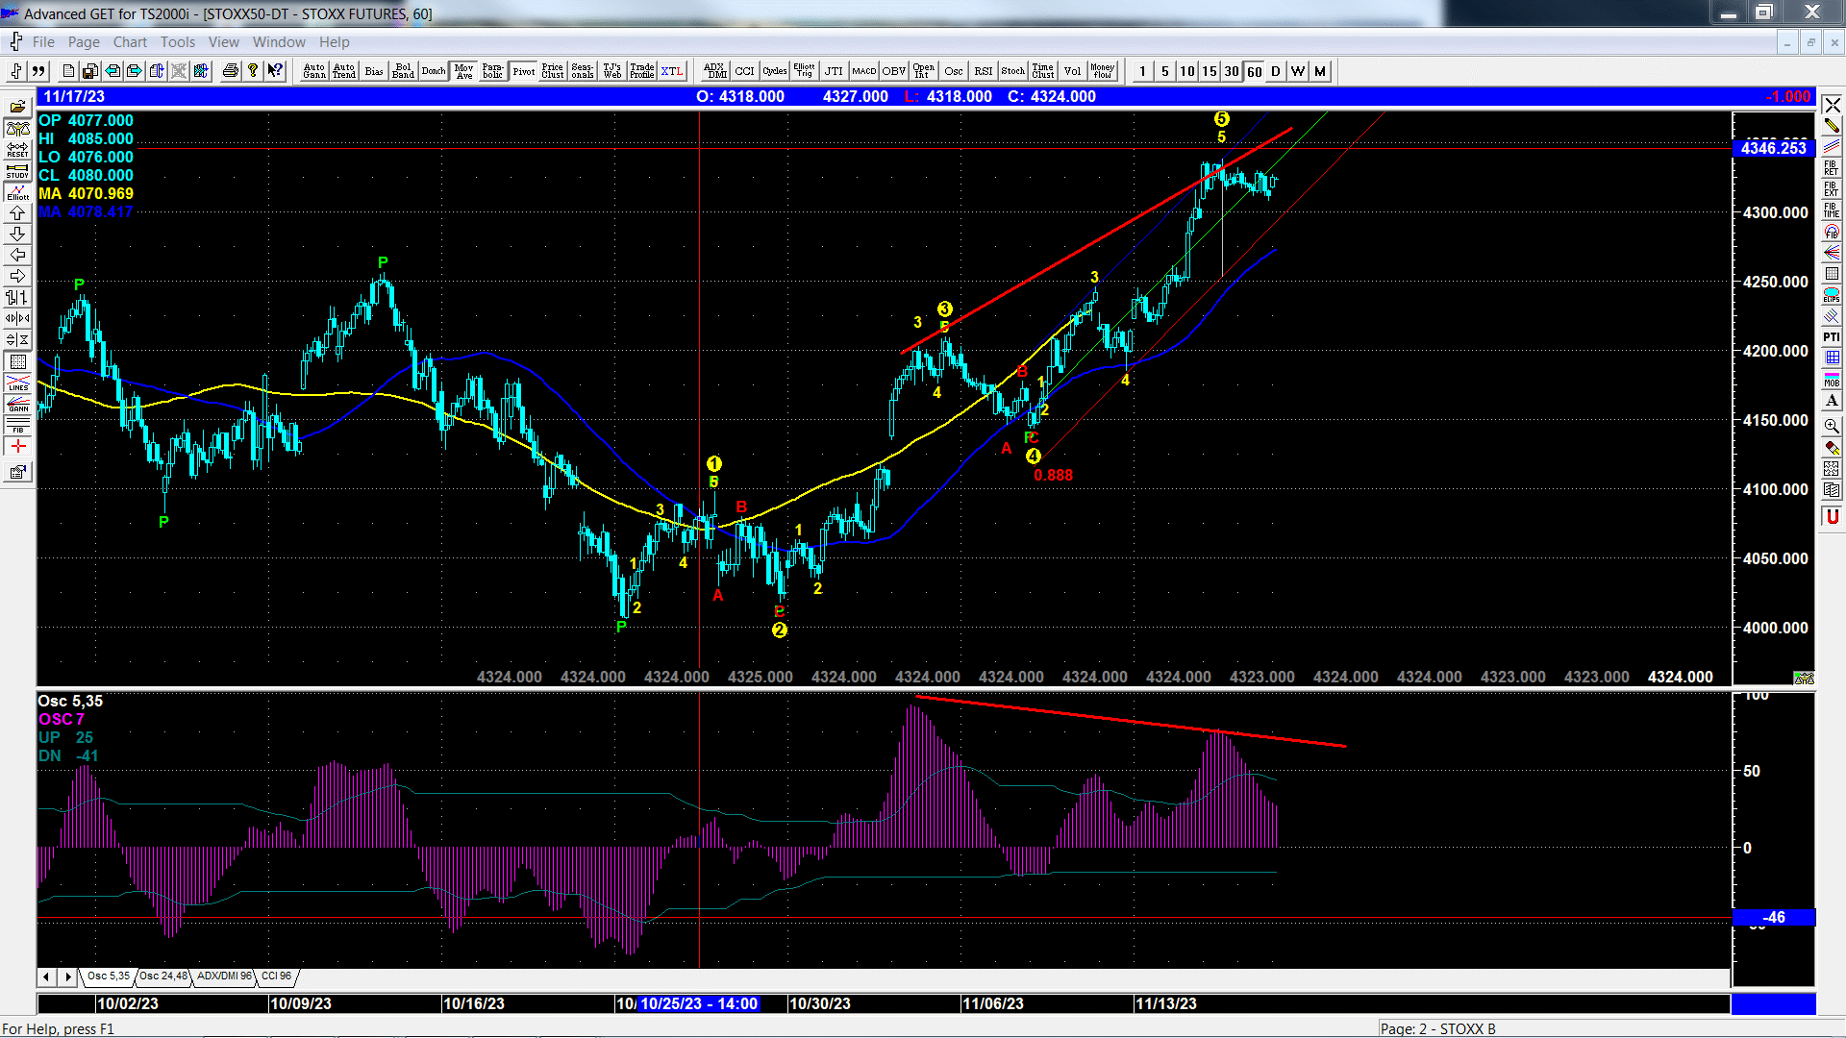Screen dimensions: 1846x1038
Task: Add the Volume indicator
Action: pos(1073,71)
